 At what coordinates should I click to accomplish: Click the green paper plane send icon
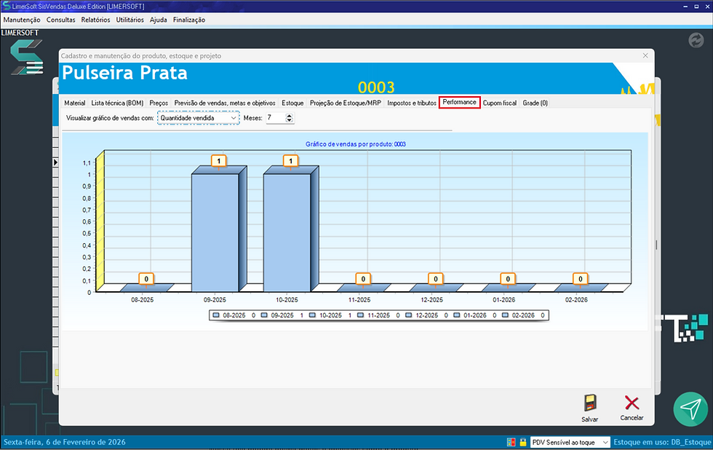point(690,409)
